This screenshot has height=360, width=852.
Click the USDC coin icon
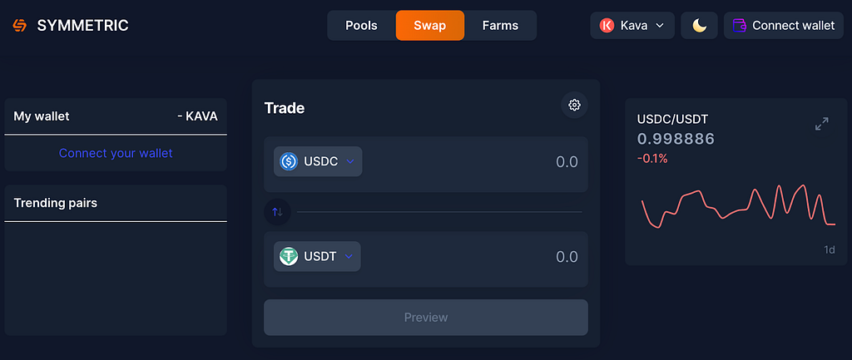pyautogui.click(x=289, y=161)
